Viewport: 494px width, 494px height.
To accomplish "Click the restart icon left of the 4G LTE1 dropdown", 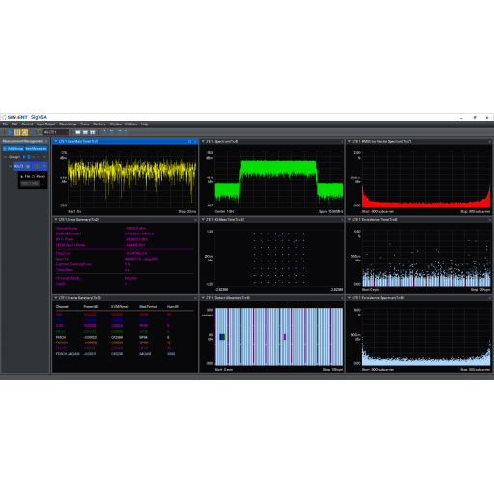I will point(39,132).
